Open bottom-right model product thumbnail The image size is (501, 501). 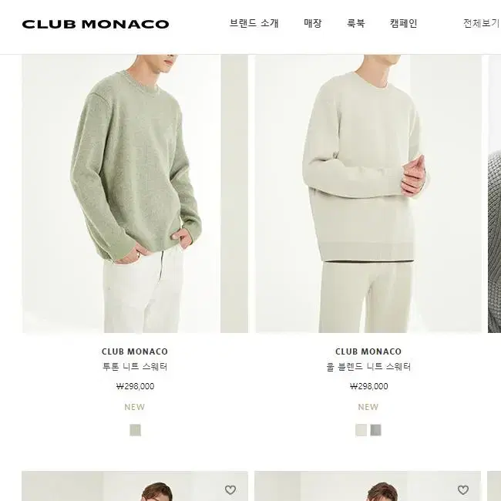click(x=368, y=486)
